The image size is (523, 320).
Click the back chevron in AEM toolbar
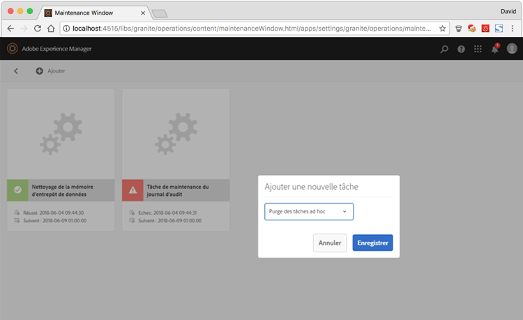(x=16, y=71)
